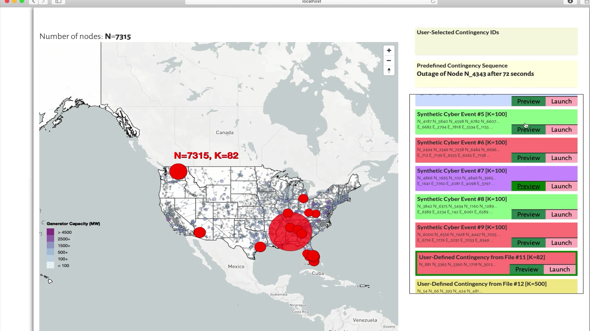The width and height of the screenshot is (590, 331).
Task: Zoom in on the map
Action: [x=389, y=51]
